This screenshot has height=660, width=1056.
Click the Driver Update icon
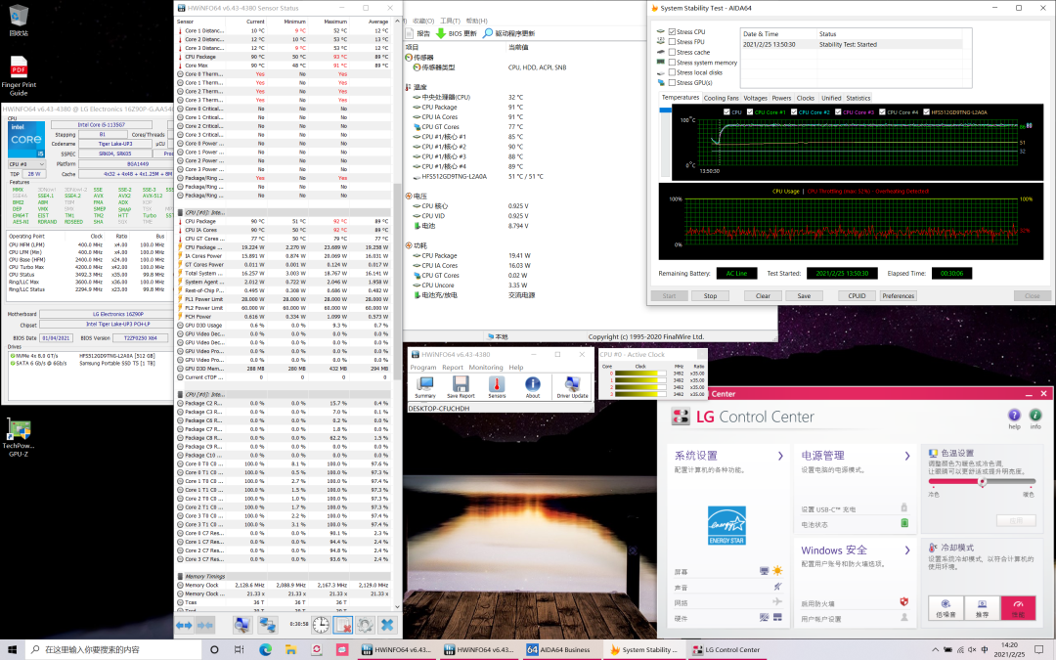pos(572,386)
